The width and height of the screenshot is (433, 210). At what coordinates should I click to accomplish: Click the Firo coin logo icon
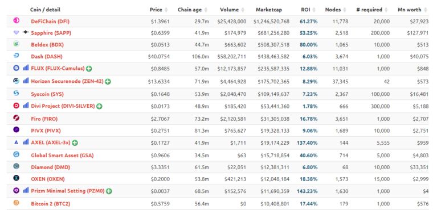point(17,118)
